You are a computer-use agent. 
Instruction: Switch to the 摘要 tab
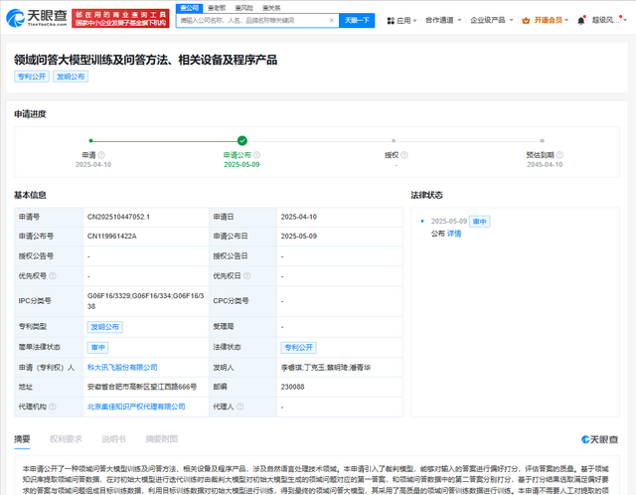pos(22,439)
